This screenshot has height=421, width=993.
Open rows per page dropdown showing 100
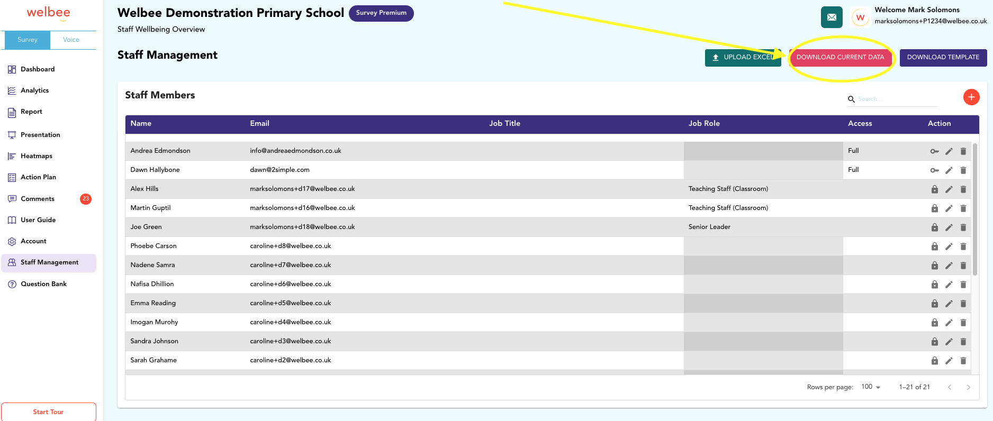point(871,387)
